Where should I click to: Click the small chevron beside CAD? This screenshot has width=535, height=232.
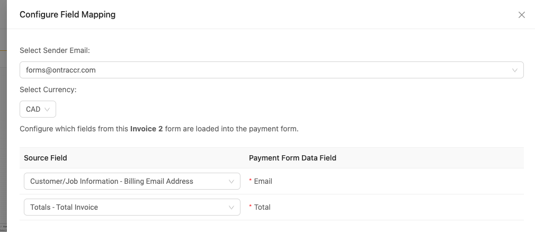(47, 110)
